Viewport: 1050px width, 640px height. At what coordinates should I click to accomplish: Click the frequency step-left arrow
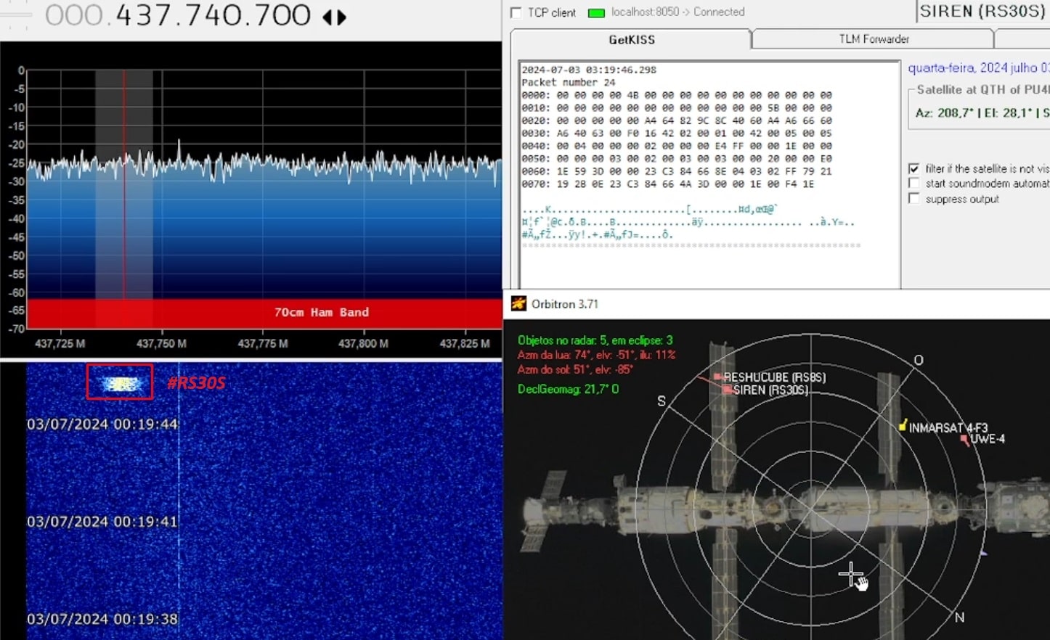coord(327,17)
